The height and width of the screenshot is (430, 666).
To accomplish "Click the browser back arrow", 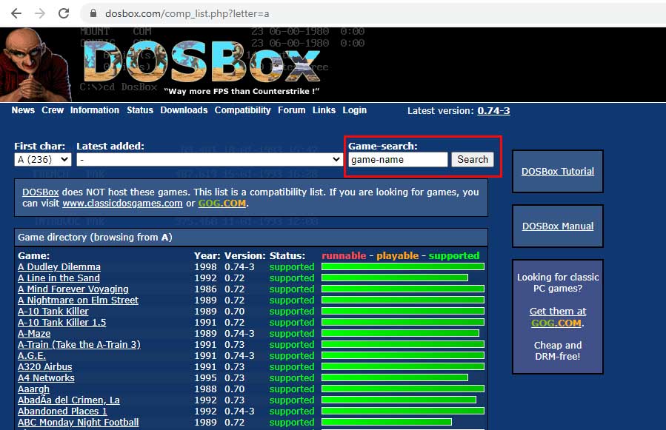I will pos(16,13).
